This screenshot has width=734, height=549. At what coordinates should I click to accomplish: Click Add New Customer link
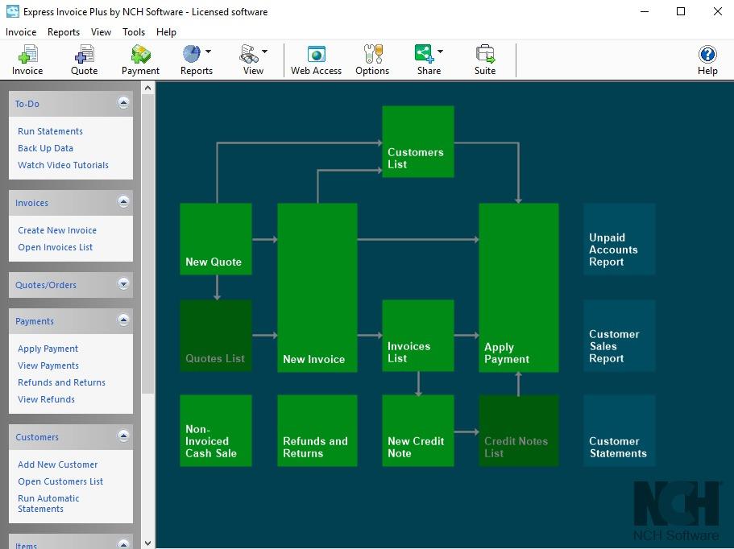[x=57, y=464]
